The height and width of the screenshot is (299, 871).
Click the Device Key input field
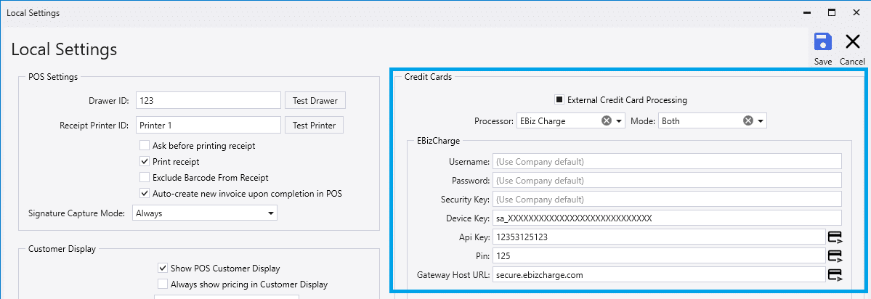(x=667, y=218)
